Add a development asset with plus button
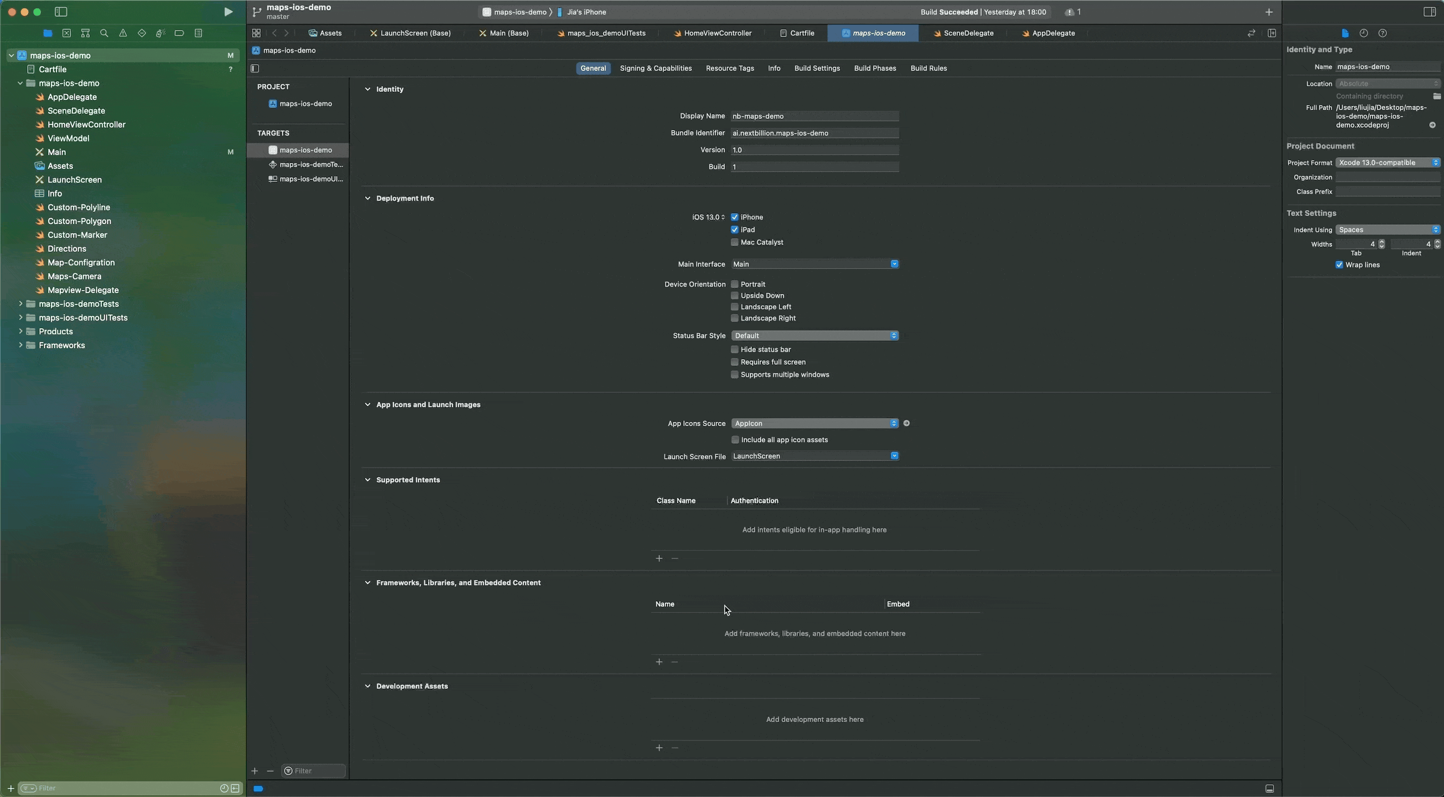This screenshot has height=797, width=1444. click(659, 748)
